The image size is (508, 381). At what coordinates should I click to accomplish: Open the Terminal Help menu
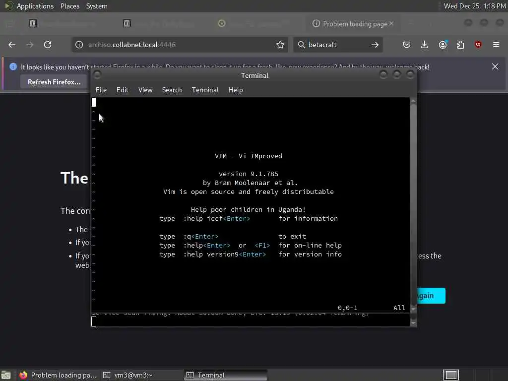236,90
